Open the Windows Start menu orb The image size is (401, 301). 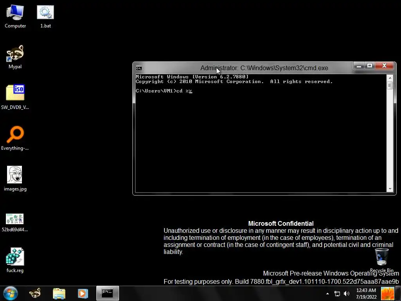coord(11,293)
